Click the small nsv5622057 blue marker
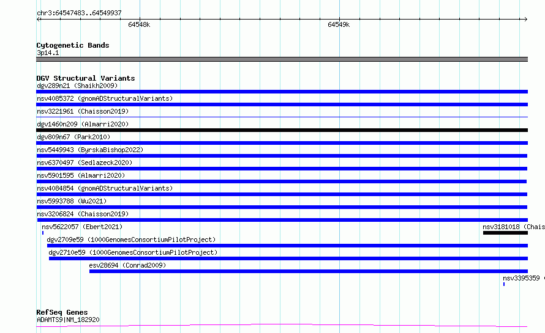Image resolution: width=545 pixels, height=333 pixels. [x=43, y=233]
